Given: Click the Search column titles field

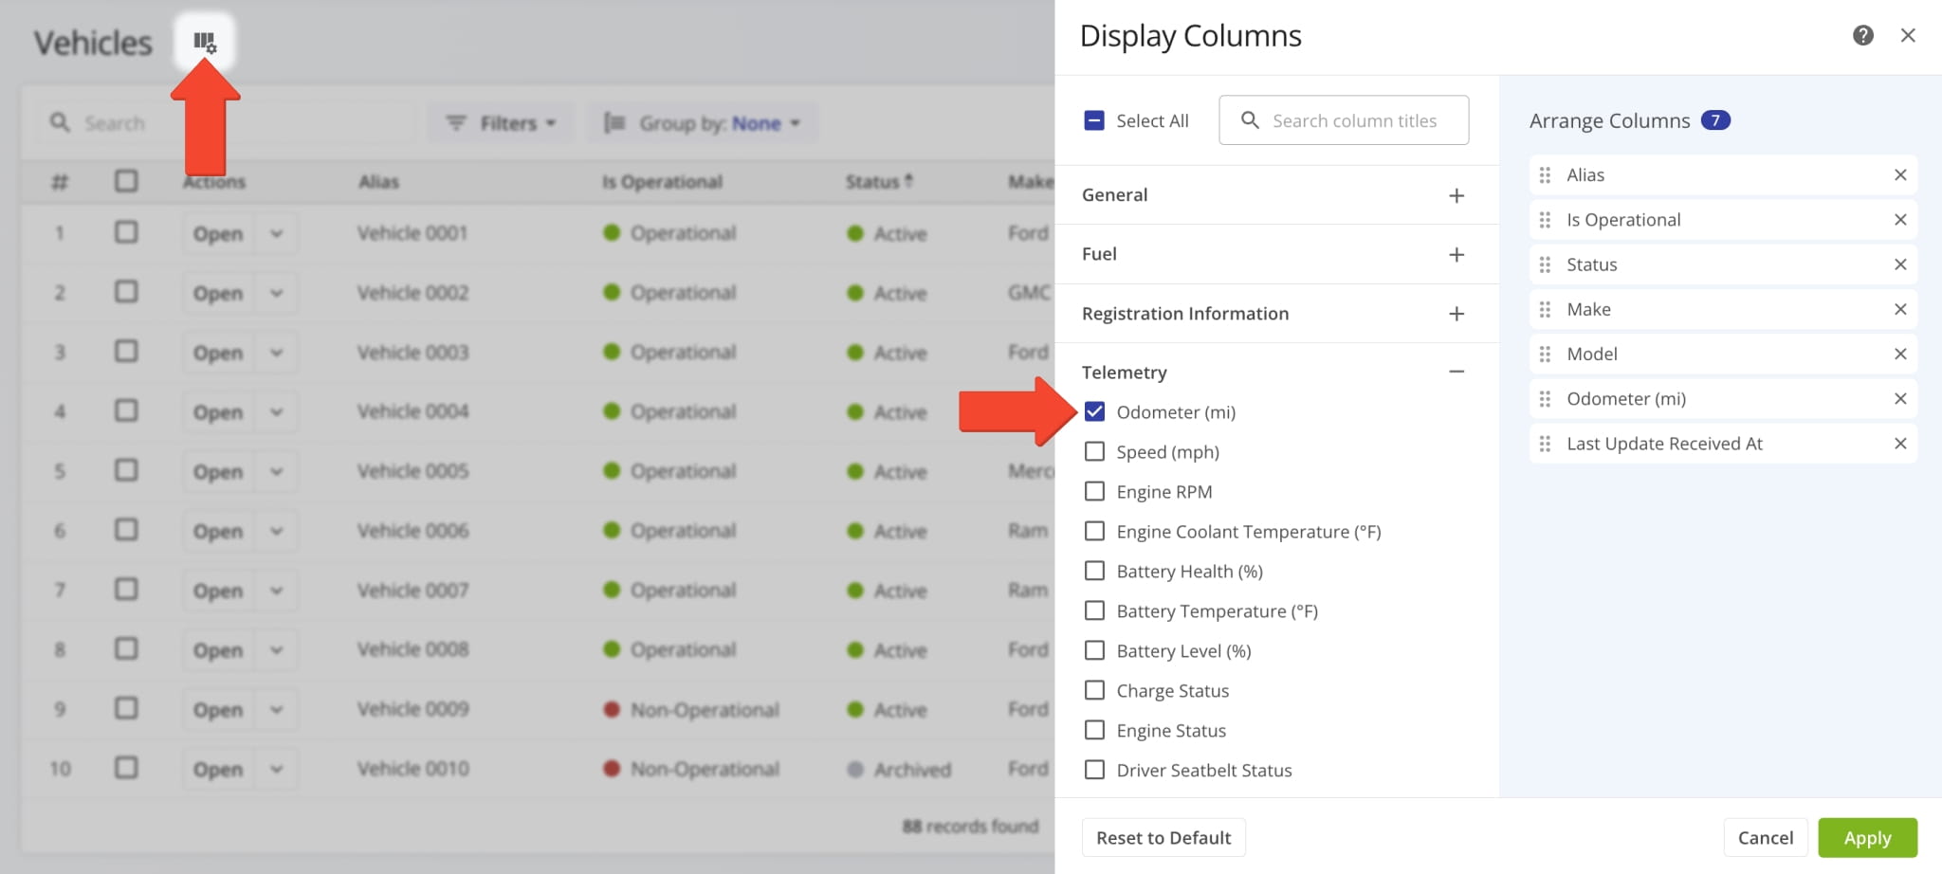Looking at the screenshot, I should click(1354, 120).
